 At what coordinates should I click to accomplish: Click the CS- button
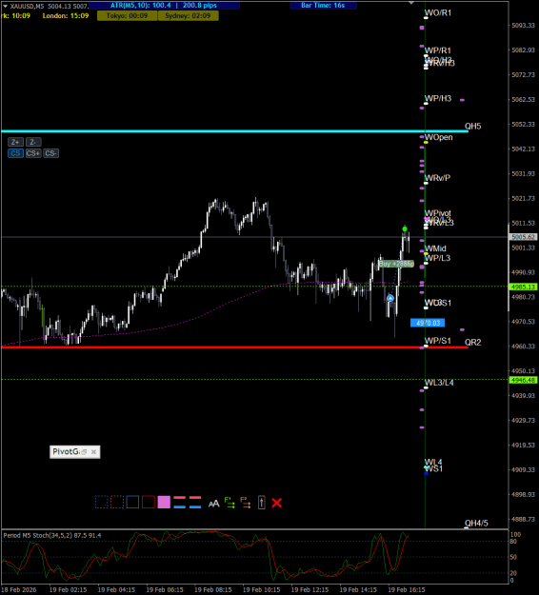[50, 153]
